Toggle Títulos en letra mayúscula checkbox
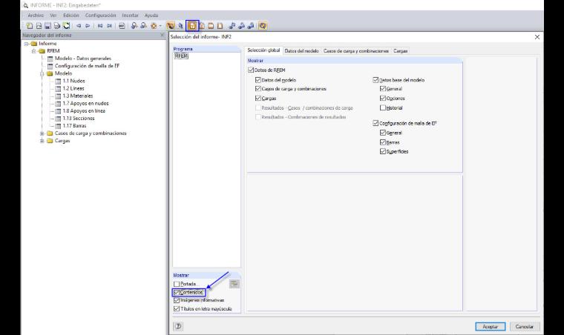The height and width of the screenshot is (335, 564). (x=177, y=309)
